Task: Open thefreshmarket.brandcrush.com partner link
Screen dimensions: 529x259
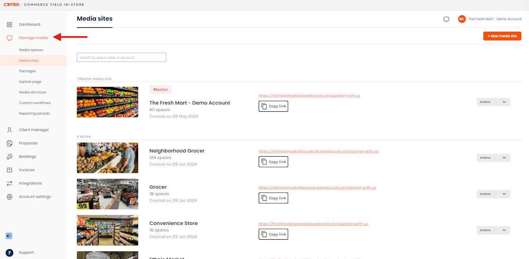Action: click(309, 96)
